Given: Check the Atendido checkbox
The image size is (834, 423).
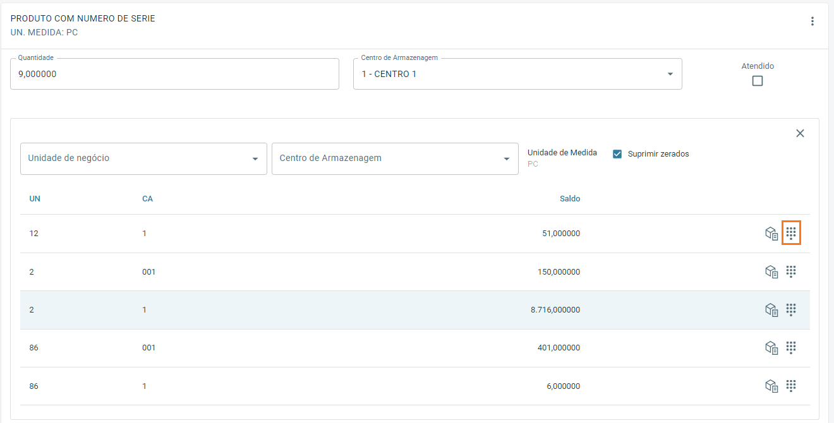Looking at the screenshot, I should pyautogui.click(x=758, y=81).
